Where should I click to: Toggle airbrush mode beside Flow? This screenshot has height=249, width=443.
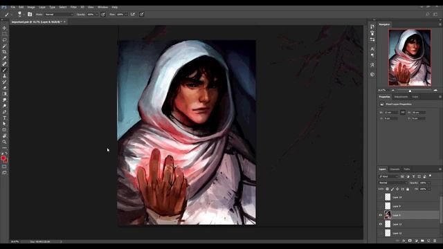[x=132, y=14]
